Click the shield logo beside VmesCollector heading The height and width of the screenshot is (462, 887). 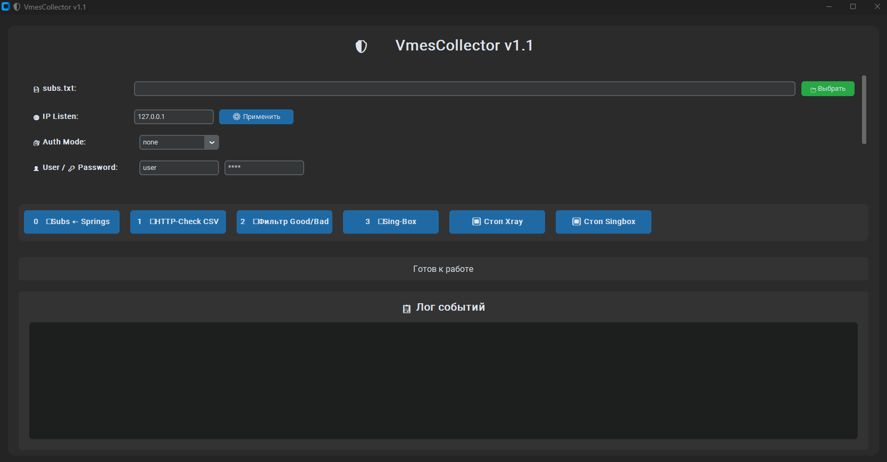[x=361, y=47]
